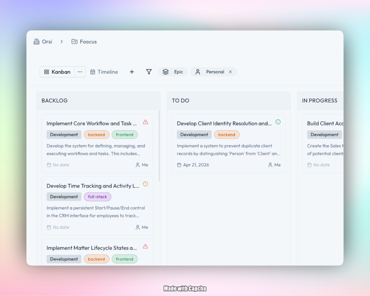Click the plus button to add a view
370x296 pixels.
pyautogui.click(x=132, y=72)
